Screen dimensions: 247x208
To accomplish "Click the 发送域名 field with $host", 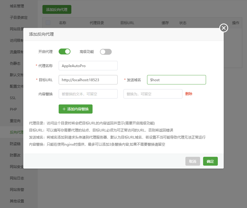I will coord(177,80).
